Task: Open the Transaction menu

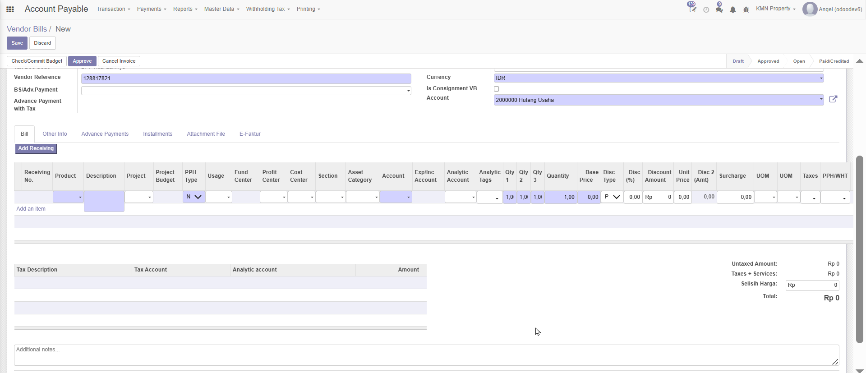Action: (113, 9)
